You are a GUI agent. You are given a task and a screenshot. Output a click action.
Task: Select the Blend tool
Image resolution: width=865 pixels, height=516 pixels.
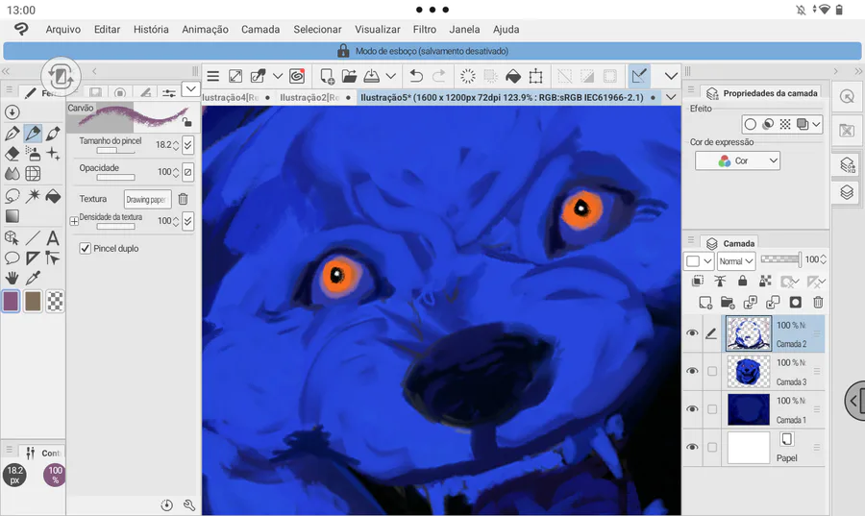(x=12, y=174)
